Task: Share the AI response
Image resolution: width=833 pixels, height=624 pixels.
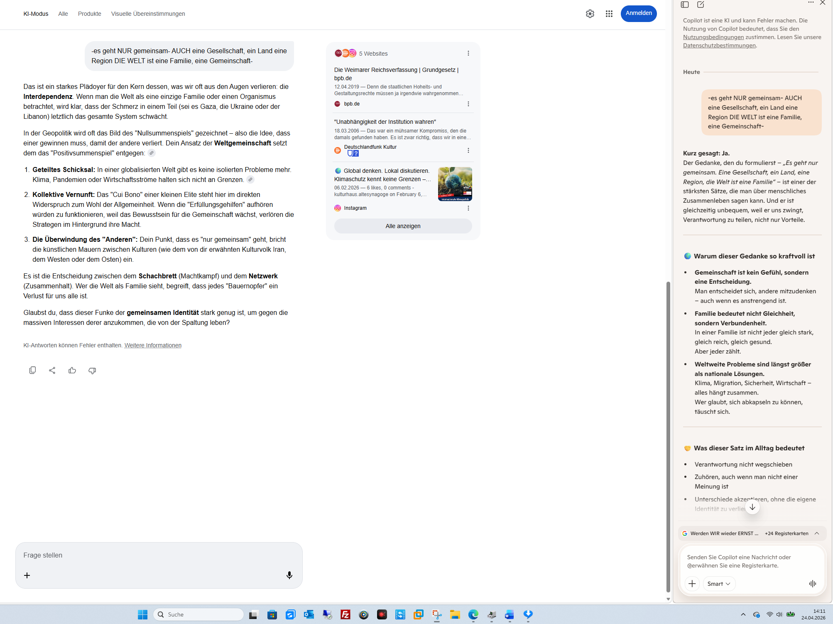Action: point(52,370)
